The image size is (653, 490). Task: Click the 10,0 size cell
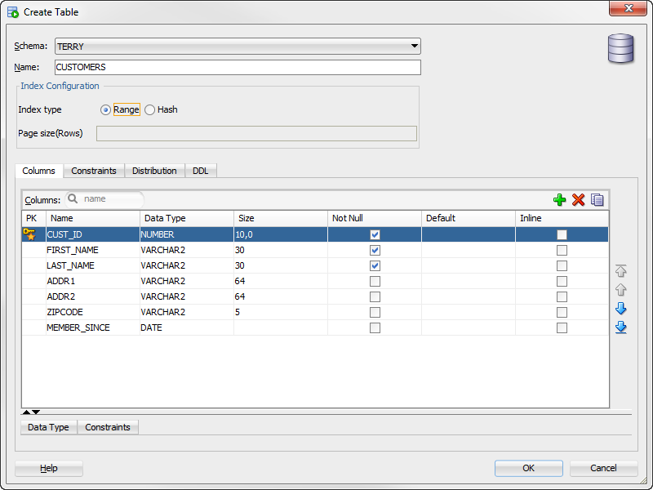pyautogui.click(x=281, y=234)
